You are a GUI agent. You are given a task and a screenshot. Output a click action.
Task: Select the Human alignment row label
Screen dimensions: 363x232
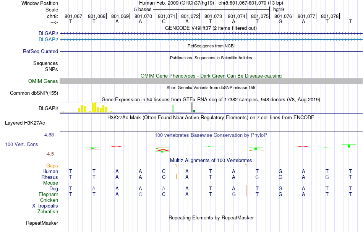(x=50, y=172)
